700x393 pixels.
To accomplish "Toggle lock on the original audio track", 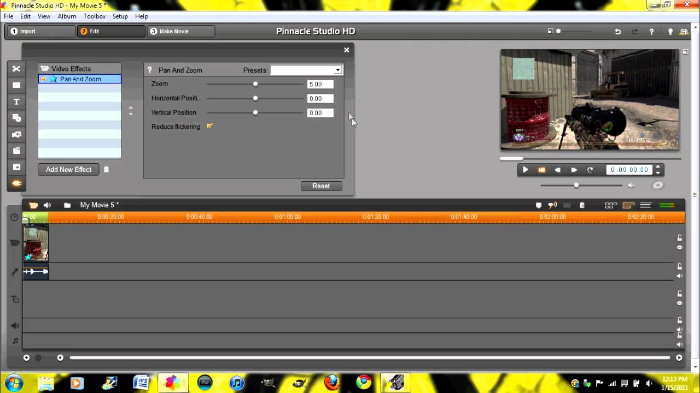I will click(x=680, y=266).
